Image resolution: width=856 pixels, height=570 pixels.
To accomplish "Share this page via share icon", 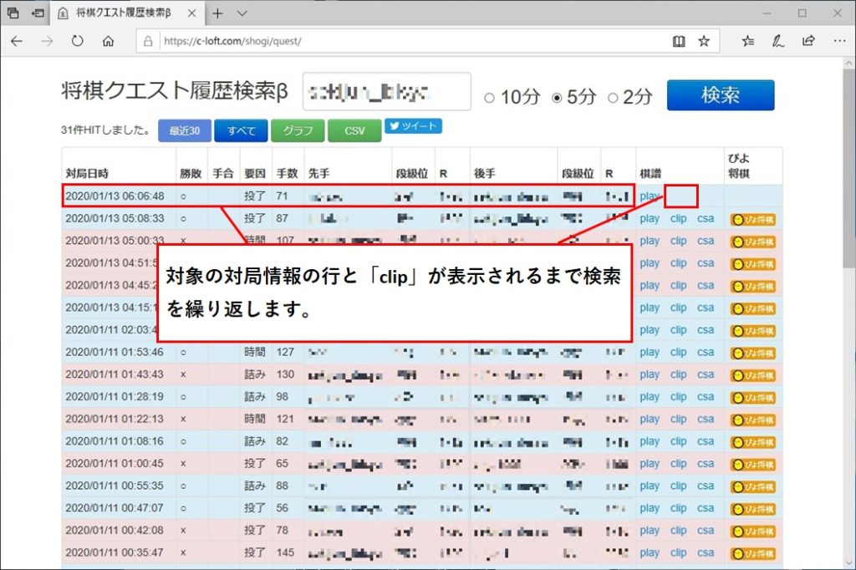I will (808, 41).
